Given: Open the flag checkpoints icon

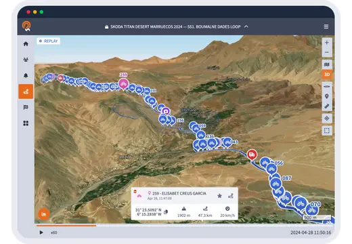Looking at the screenshot, I should click(26, 107).
